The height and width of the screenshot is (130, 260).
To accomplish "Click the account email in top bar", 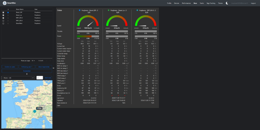I will pos(239,3).
